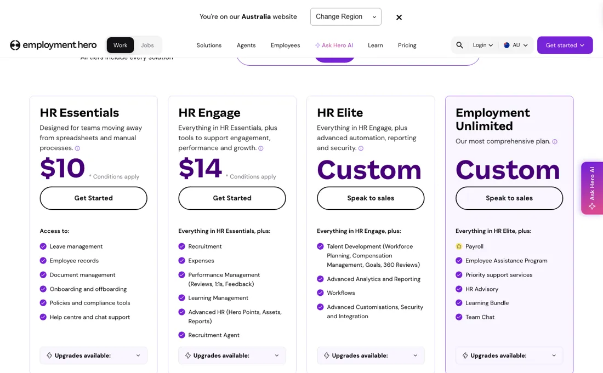
Task: Click lightning icon in Employment Unlimited upgrades
Action: (465, 355)
